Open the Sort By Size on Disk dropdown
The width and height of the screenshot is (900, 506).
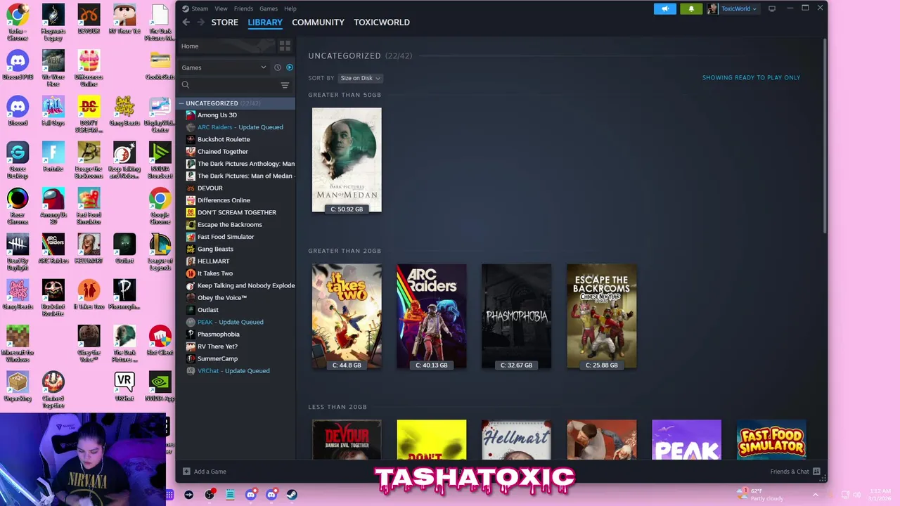click(360, 78)
